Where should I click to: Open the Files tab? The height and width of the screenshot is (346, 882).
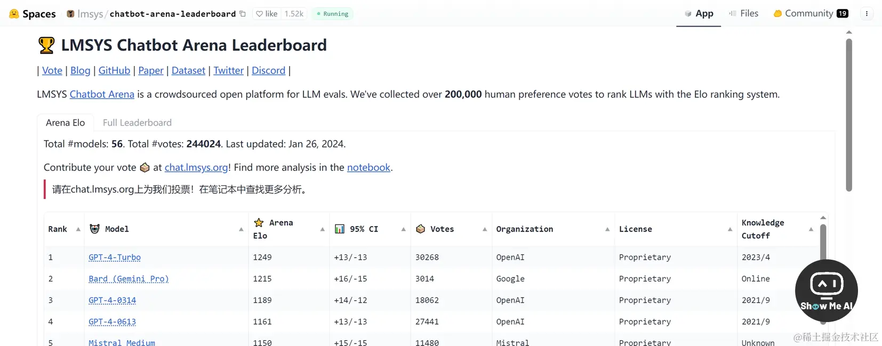[x=743, y=14]
